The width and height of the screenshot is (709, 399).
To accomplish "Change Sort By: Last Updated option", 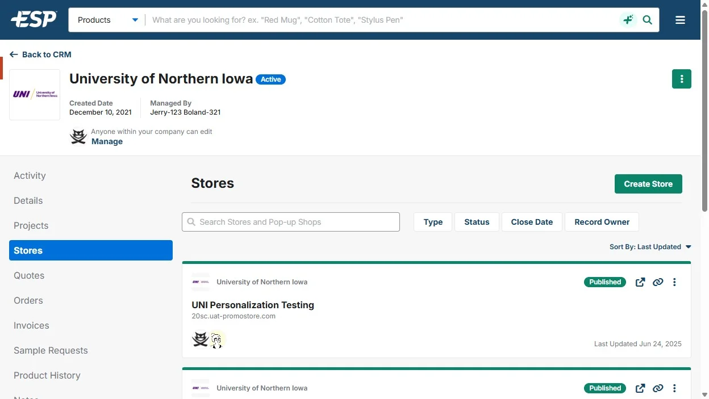I will point(650,247).
